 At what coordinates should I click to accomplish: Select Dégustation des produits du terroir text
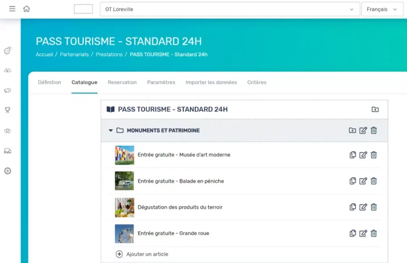click(x=180, y=207)
